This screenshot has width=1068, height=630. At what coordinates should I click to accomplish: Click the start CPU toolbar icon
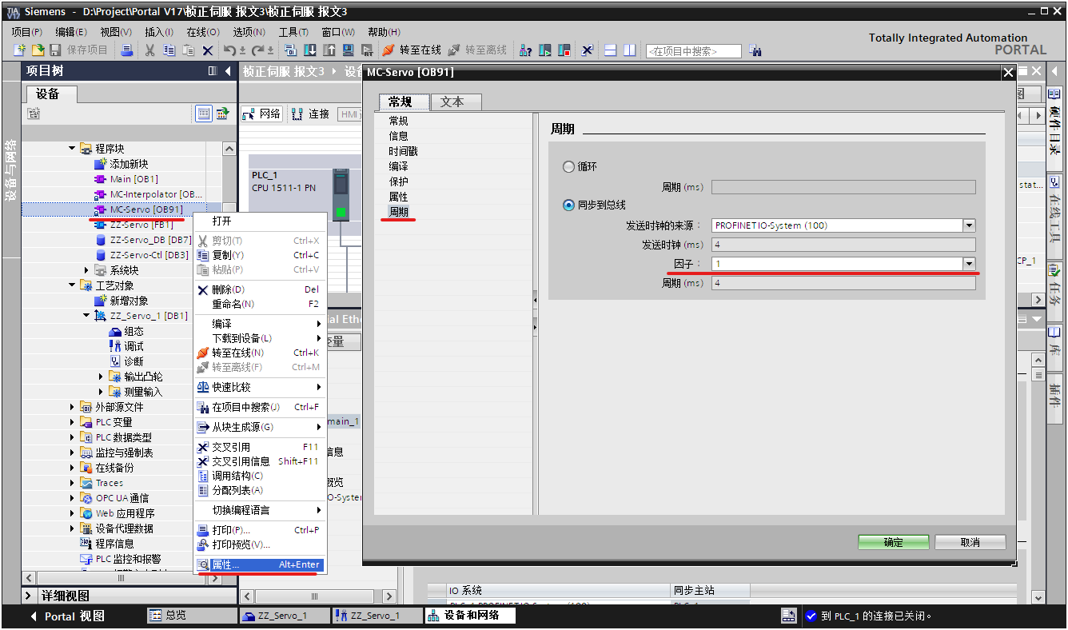click(x=545, y=50)
